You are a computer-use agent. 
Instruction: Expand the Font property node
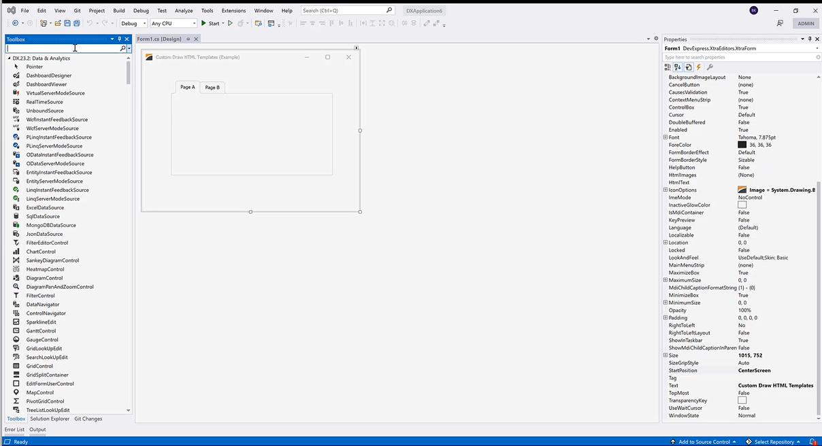point(665,137)
